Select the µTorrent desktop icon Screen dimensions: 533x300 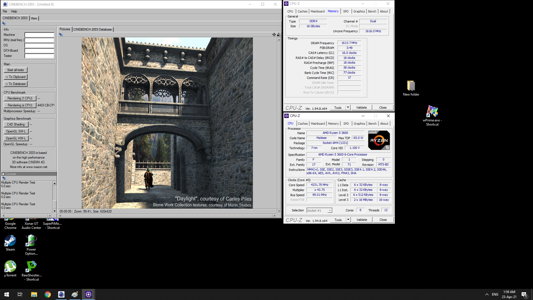point(10,269)
